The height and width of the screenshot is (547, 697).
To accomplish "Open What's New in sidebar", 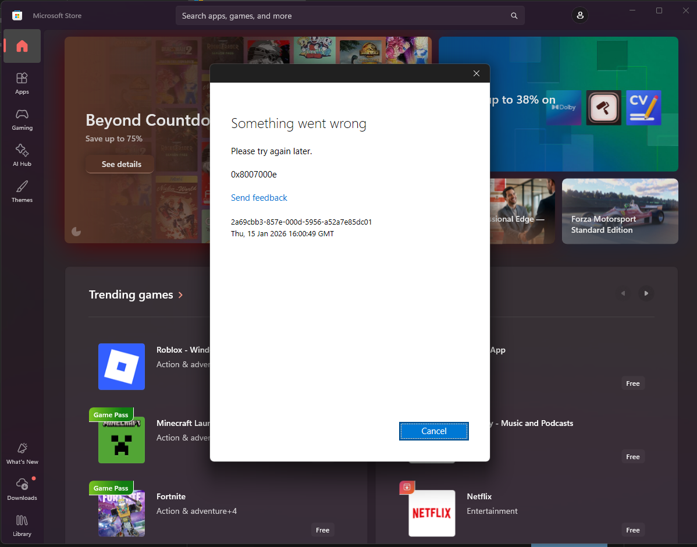I will [x=22, y=454].
